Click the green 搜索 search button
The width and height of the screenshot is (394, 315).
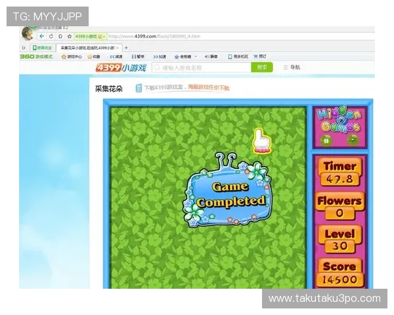pyautogui.click(x=262, y=68)
